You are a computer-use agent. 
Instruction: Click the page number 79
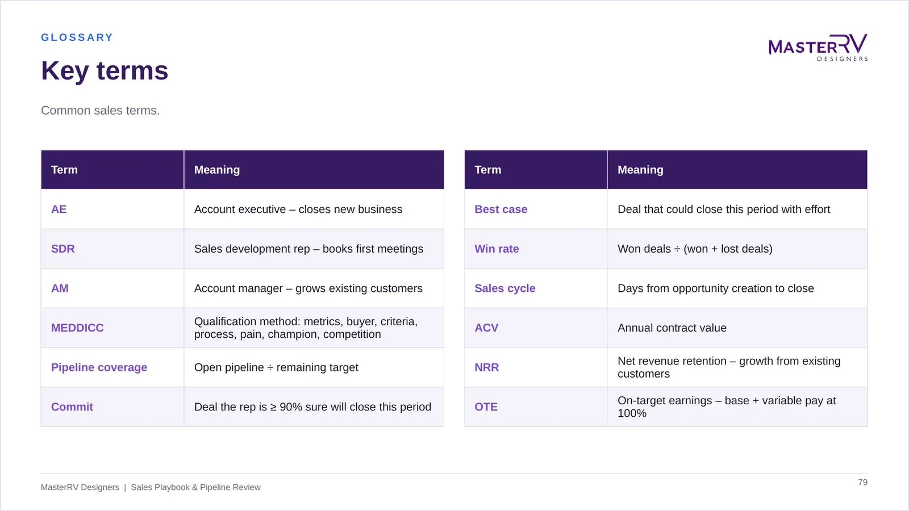coord(862,482)
